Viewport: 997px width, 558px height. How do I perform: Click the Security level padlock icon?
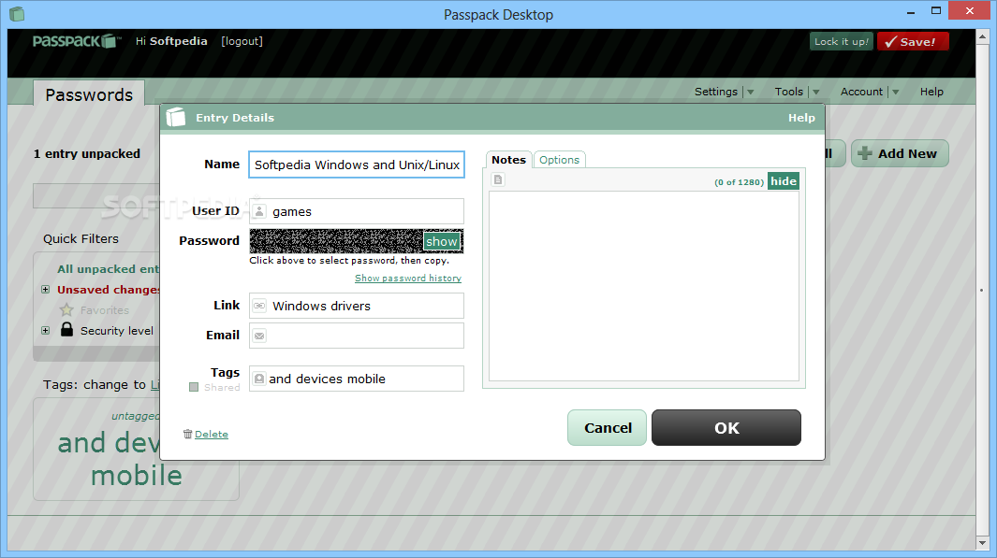66,329
